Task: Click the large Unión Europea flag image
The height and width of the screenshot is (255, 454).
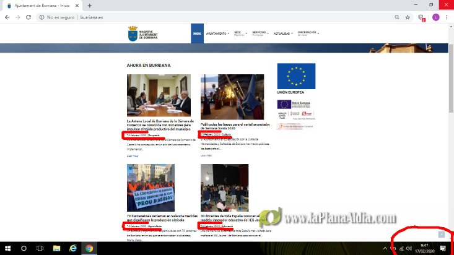Action: [296, 76]
